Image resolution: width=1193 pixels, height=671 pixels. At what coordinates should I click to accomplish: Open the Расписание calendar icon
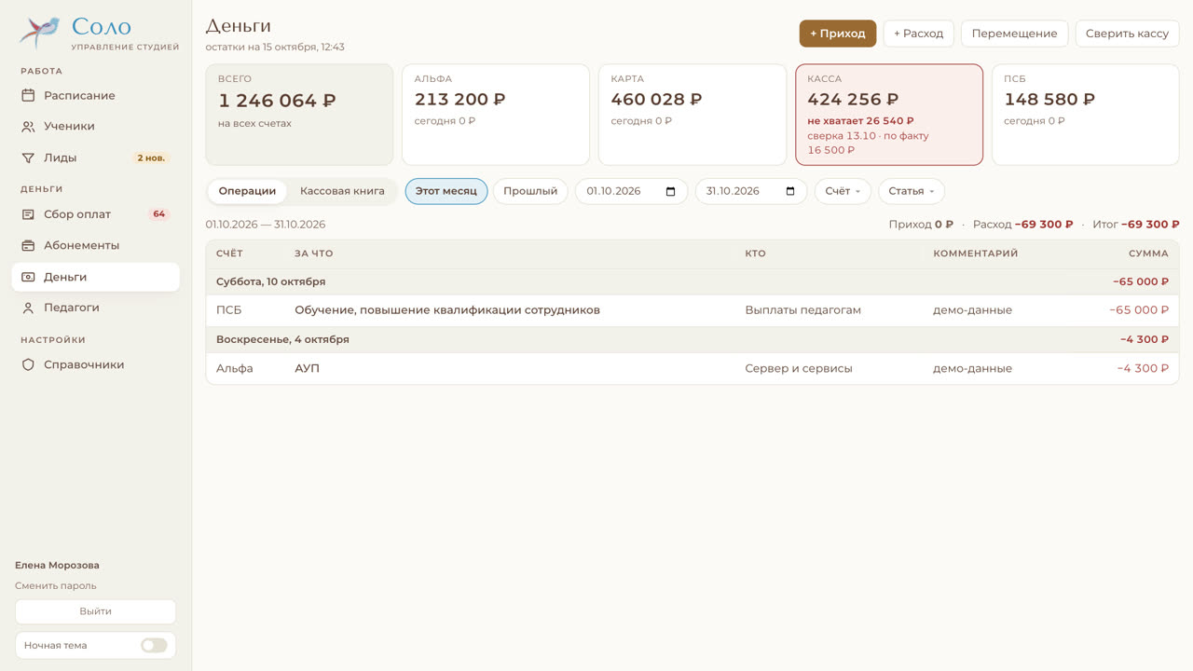coord(28,95)
